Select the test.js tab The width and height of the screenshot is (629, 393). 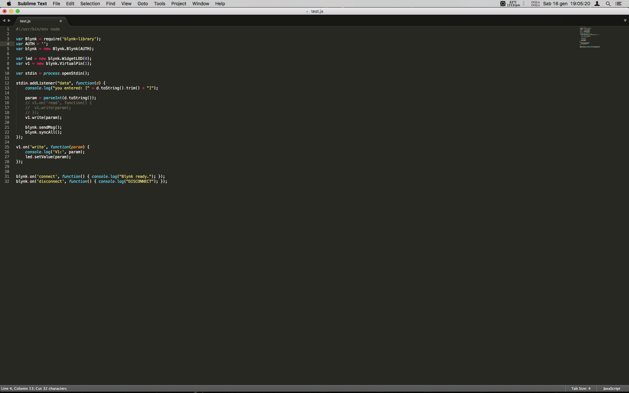[25, 21]
